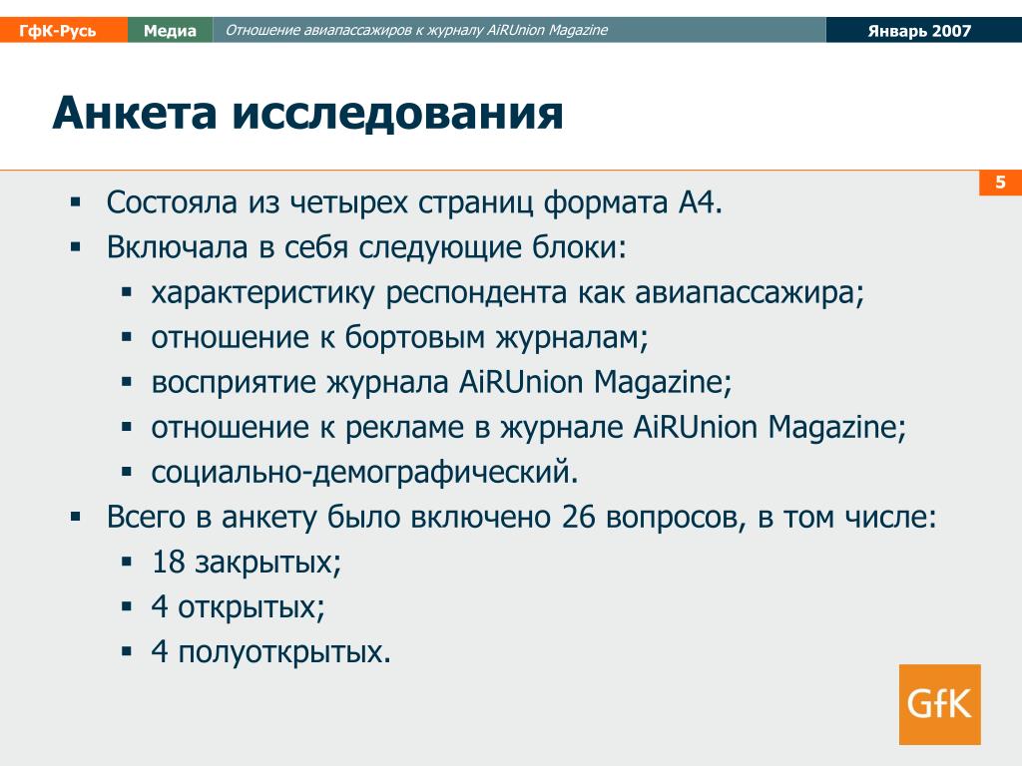Click the header subtitle about AiRUnion Magazine
Viewport: 1022px width, 766px height.
tap(416, 30)
